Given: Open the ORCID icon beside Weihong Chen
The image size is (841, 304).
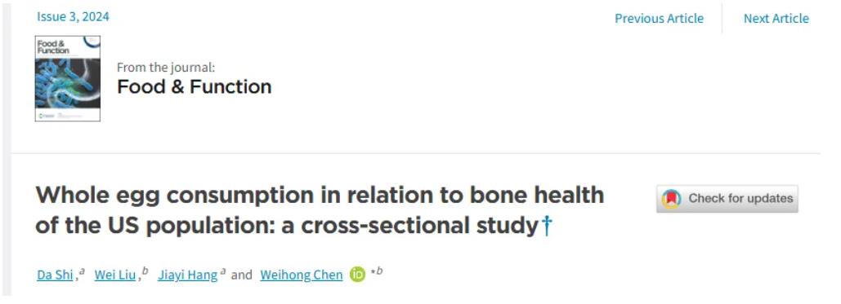Looking at the screenshot, I should coord(357,275).
